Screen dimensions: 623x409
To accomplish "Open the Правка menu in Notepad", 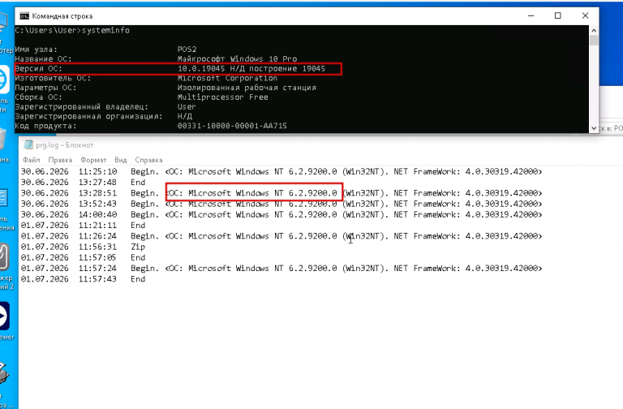I will coord(60,160).
